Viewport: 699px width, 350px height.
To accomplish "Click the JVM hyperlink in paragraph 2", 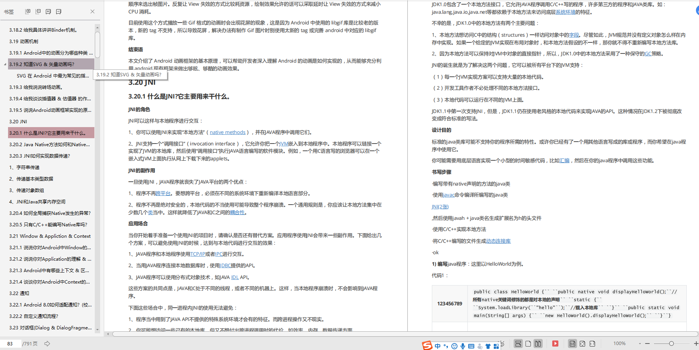I will (x=284, y=144).
